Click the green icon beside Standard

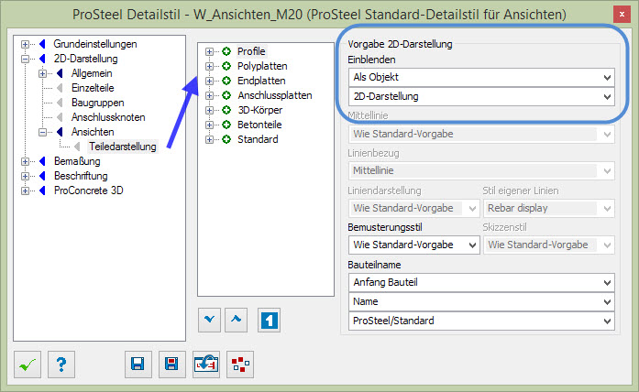tap(226, 139)
